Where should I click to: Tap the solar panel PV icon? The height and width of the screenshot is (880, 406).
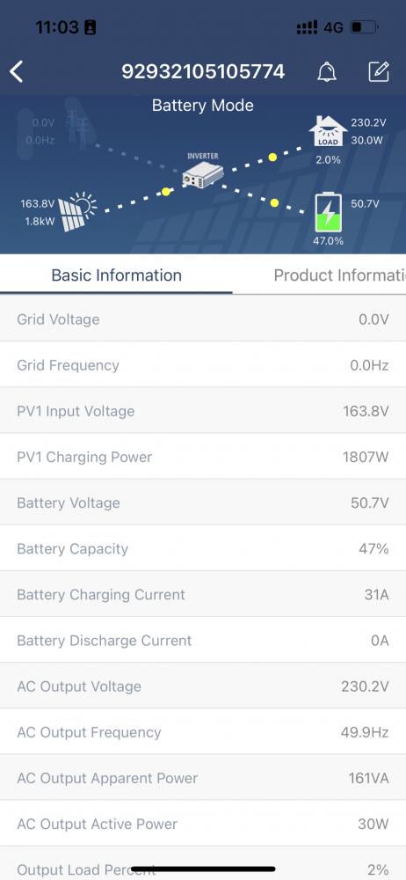tap(77, 212)
